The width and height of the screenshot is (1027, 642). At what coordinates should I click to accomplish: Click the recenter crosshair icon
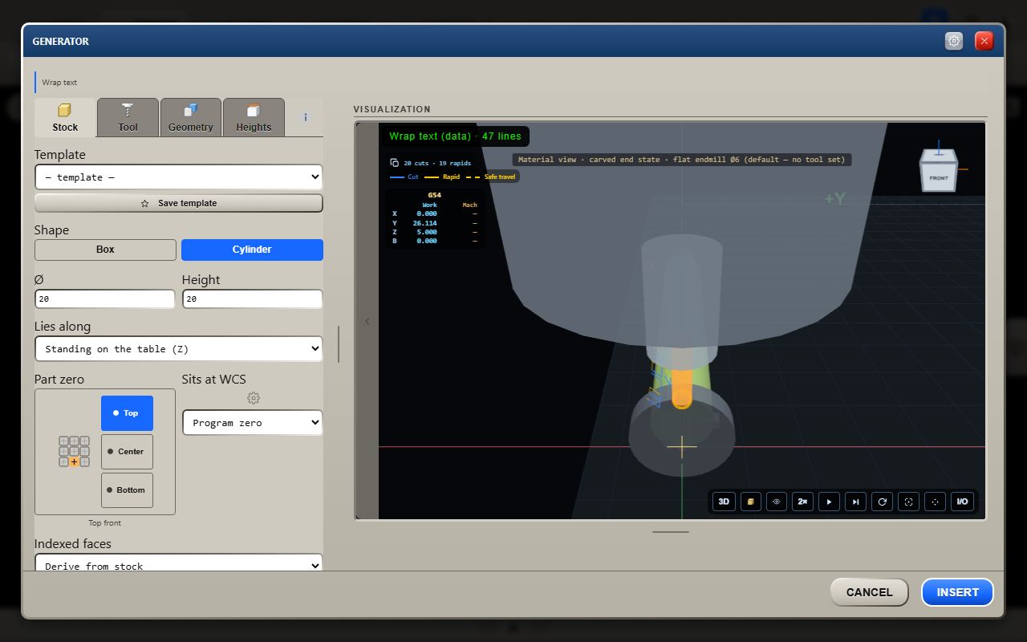(x=935, y=502)
